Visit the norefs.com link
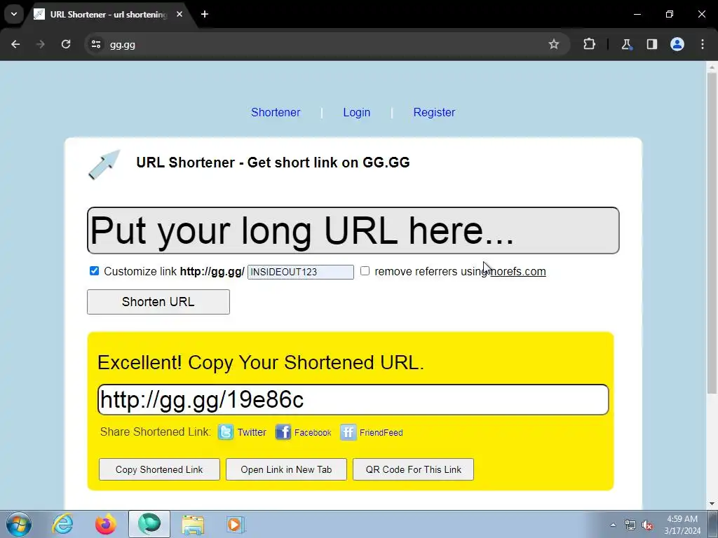Image resolution: width=718 pixels, height=538 pixels. pyautogui.click(x=518, y=271)
